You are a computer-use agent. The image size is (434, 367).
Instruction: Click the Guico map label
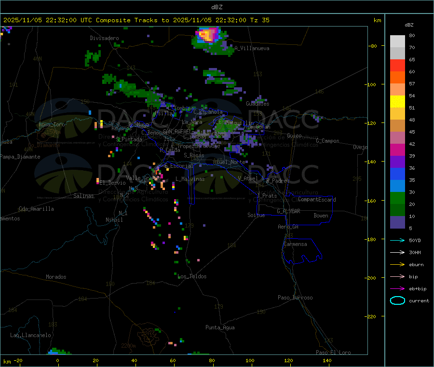click(294, 136)
